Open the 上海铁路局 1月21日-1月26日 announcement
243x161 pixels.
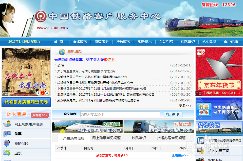click(102, 88)
